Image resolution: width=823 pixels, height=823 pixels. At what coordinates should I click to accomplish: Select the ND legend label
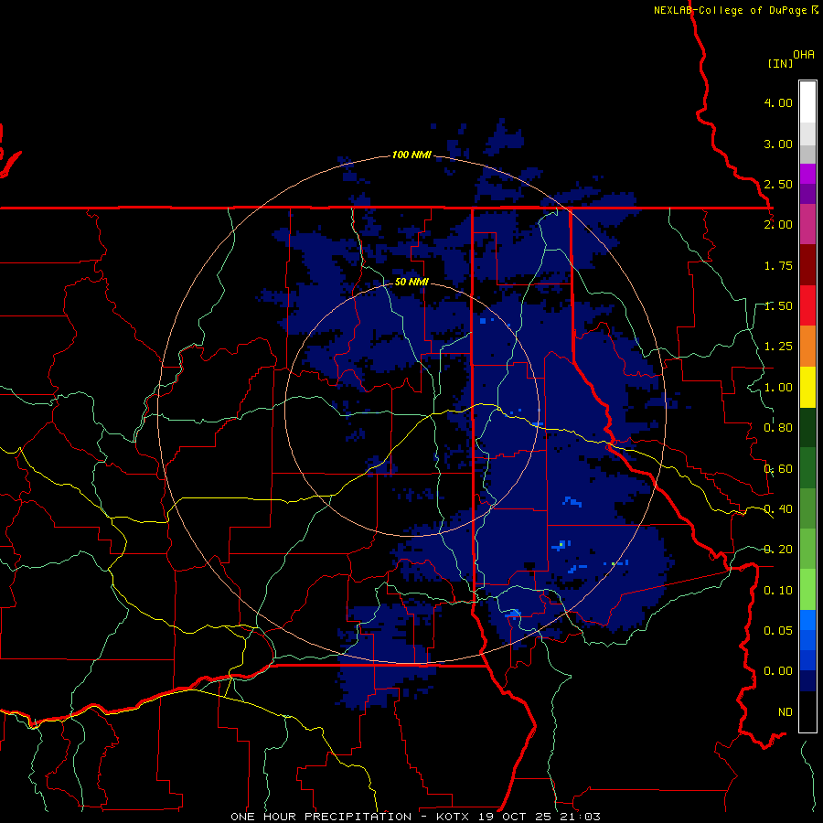(786, 712)
